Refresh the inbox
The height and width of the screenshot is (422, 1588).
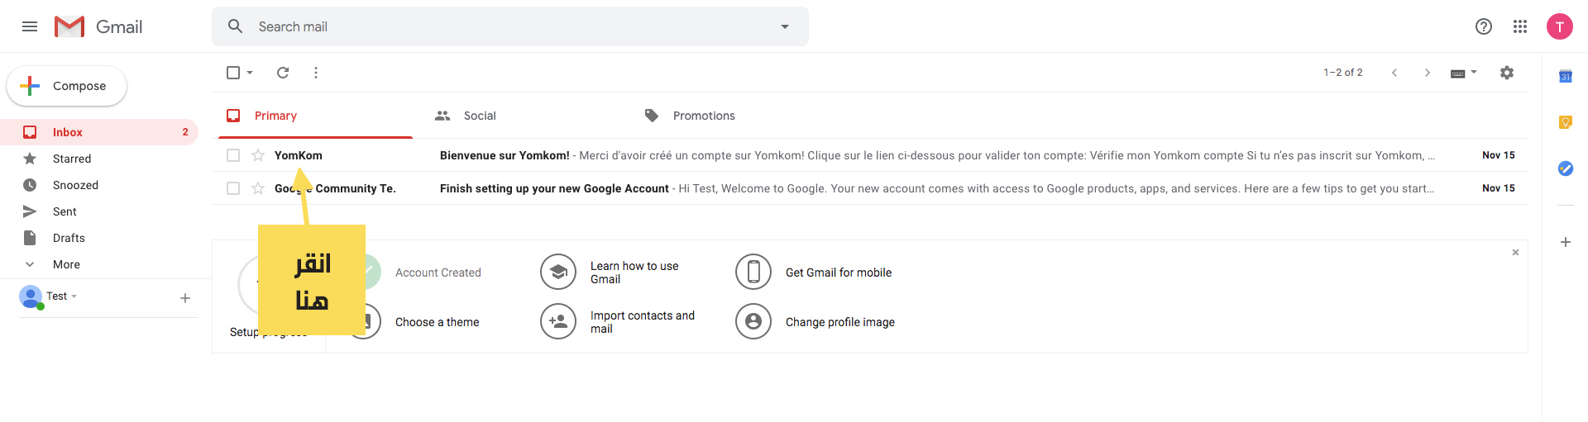coord(283,73)
